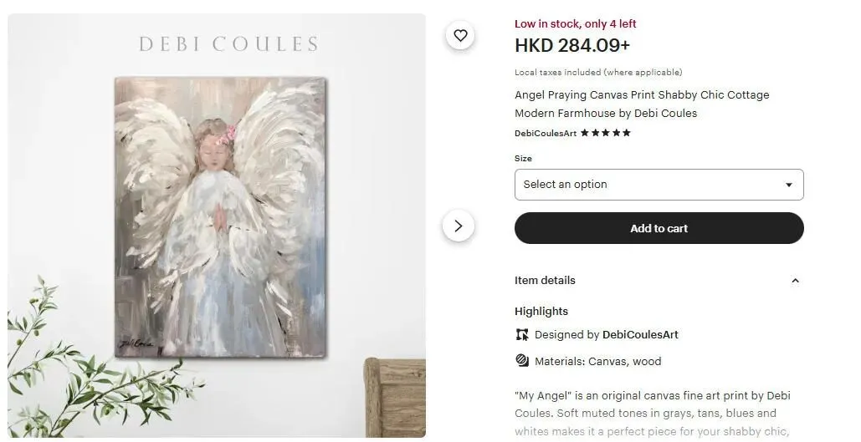Collapse Item details using the chevron

[x=795, y=281]
